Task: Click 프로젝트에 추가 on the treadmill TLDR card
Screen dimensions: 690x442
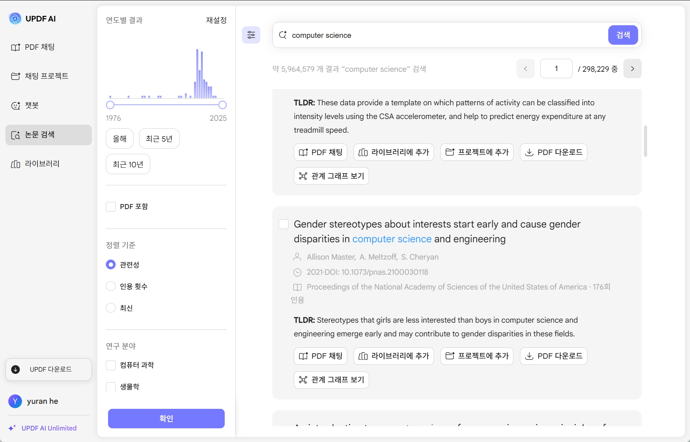Action: pos(477,152)
